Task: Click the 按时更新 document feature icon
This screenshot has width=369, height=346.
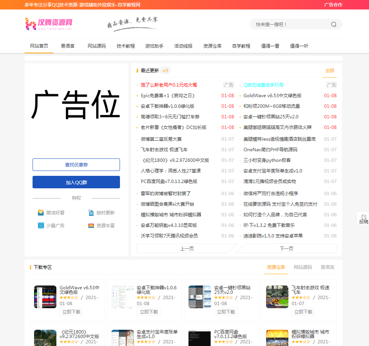Action: [x=91, y=213]
